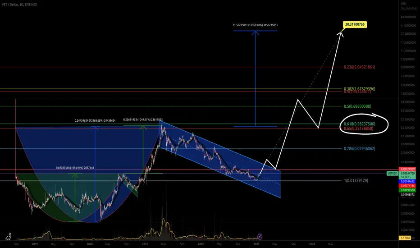Click the purple lightning bolt event icon
Viewport: 420px width, 248px height.
point(260,236)
